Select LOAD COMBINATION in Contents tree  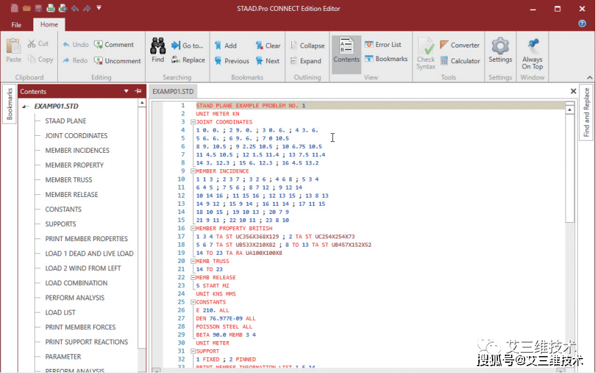pyautogui.click(x=76, y=283)
